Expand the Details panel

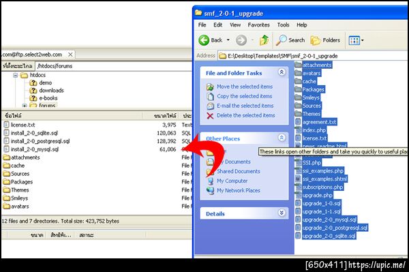pyautogui.click(x=282, y=213)
